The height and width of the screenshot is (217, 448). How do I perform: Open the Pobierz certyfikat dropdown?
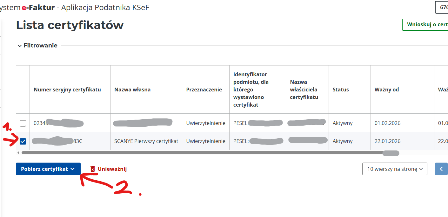pos(48,169)
